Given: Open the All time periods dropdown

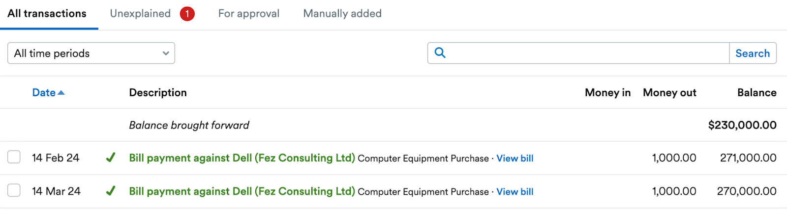Looking at the screenshot, I should [91, 53].
